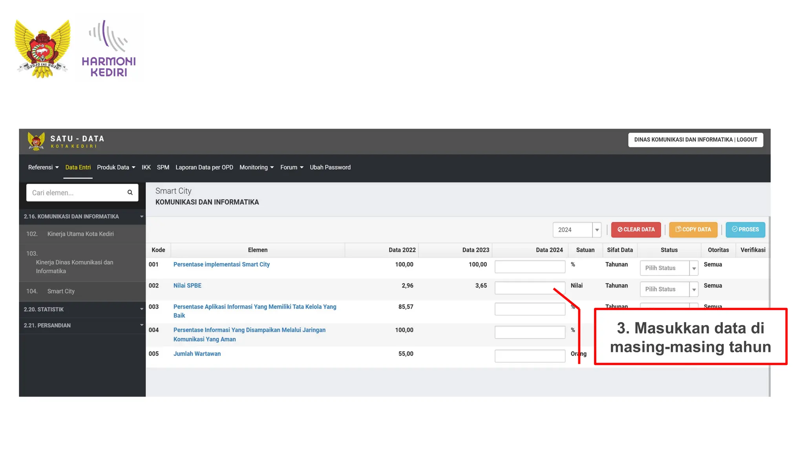Open the Referensi menu

tap(43, 168)
